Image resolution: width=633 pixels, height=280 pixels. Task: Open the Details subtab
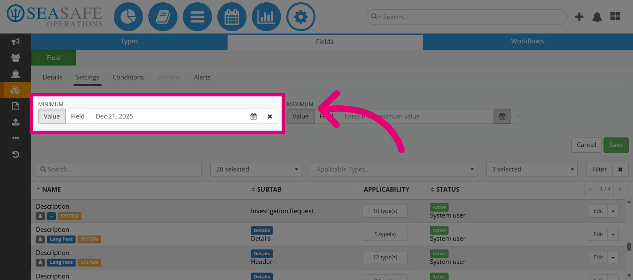pos(52,77)
